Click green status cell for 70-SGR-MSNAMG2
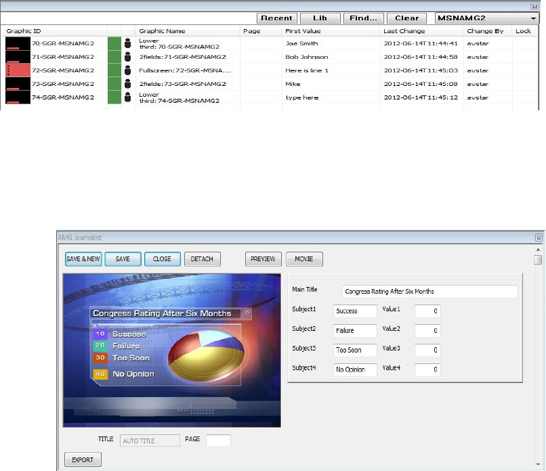546x471 pixels. click(114, 43)
